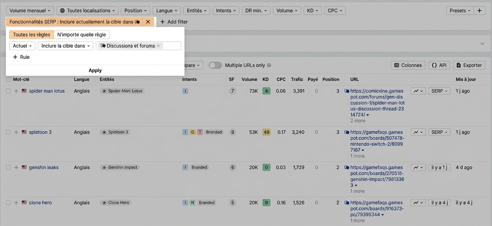Open the Presets dropdown
Image resolution: width=492 pixels, height=226 pixels.
click(460, 11)
